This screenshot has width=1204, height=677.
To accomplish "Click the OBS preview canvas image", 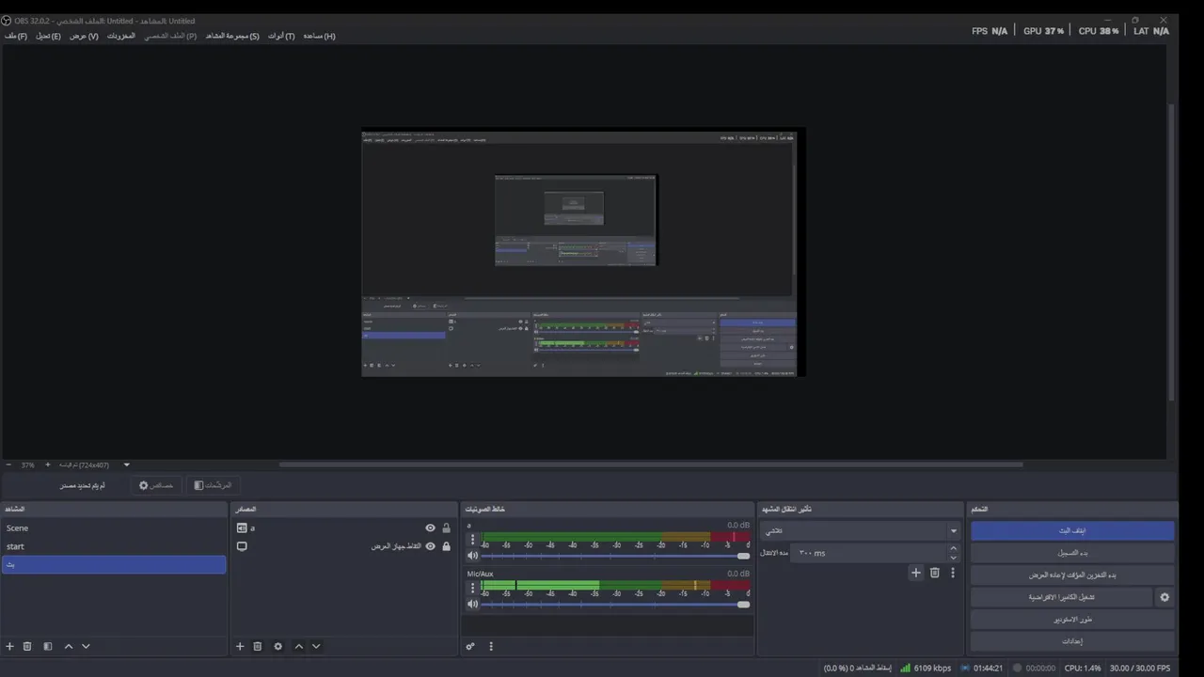I will [x=583, y=252].
